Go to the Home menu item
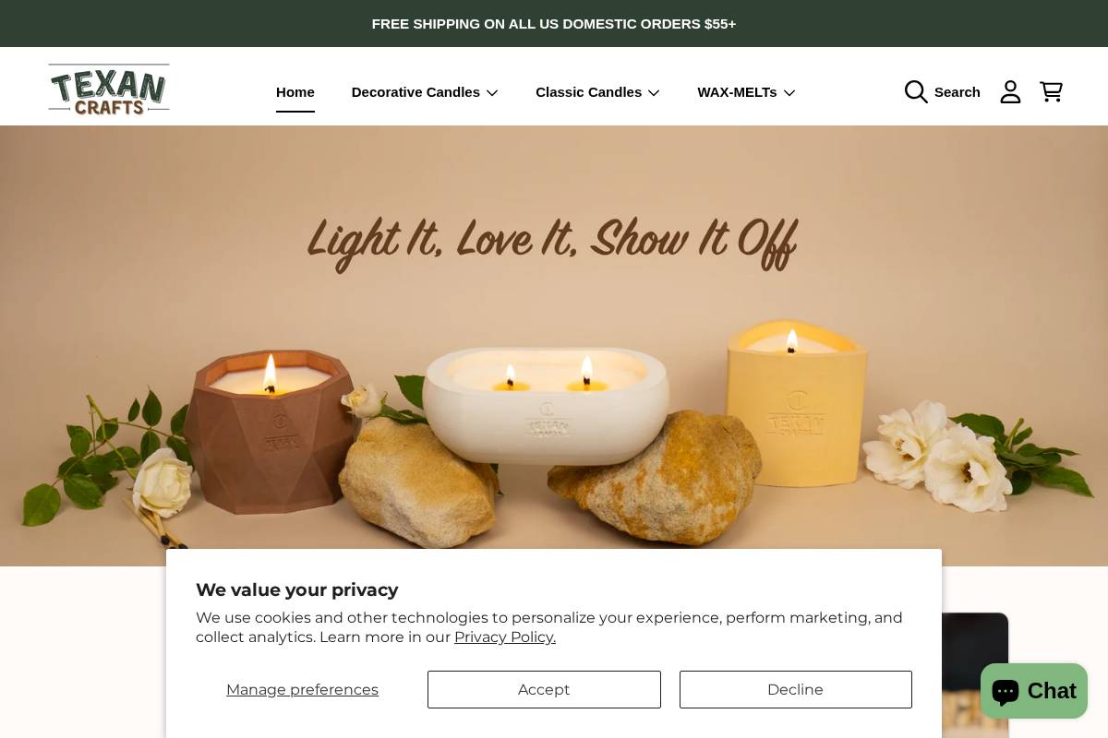 (x=295, y=92)
